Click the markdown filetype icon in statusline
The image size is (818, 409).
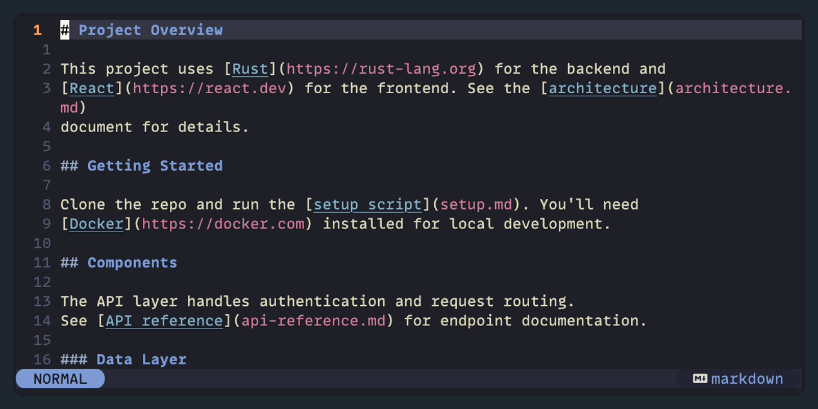(700, 378)
